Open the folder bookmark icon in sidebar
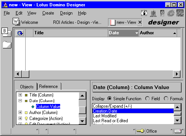Viewport: 186px width, 136px height. pyautogui.click(x=7, y=44)
